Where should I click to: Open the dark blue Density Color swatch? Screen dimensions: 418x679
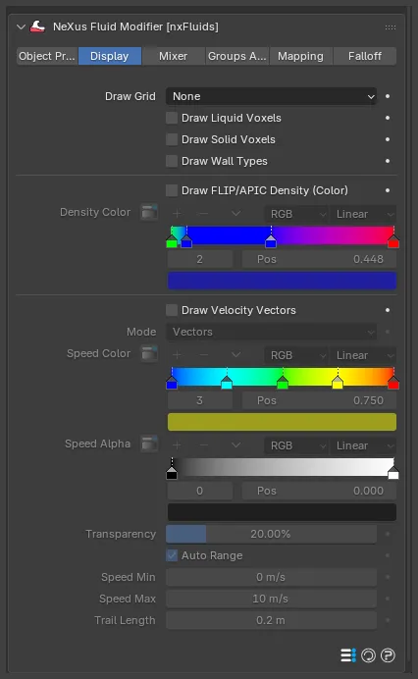tap(282, 281)
